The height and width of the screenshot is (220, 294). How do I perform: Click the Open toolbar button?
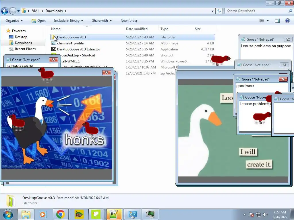pos(39,21)
